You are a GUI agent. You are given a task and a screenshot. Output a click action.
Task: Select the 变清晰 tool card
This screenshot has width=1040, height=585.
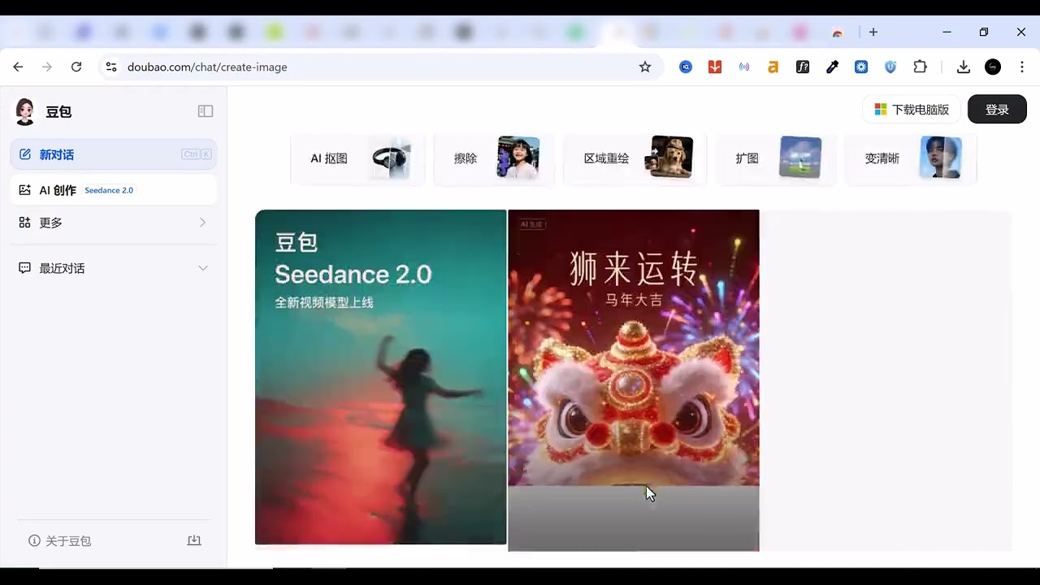pyautogui.click(x=910, y=158)
